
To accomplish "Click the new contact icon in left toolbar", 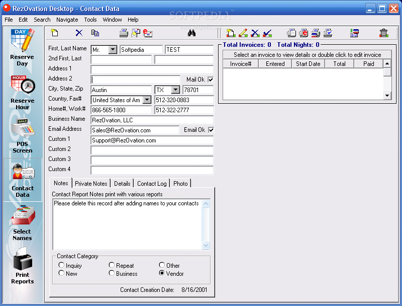I will 54,33.
